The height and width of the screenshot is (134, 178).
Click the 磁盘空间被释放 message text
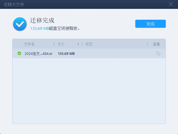pos(65,29)
